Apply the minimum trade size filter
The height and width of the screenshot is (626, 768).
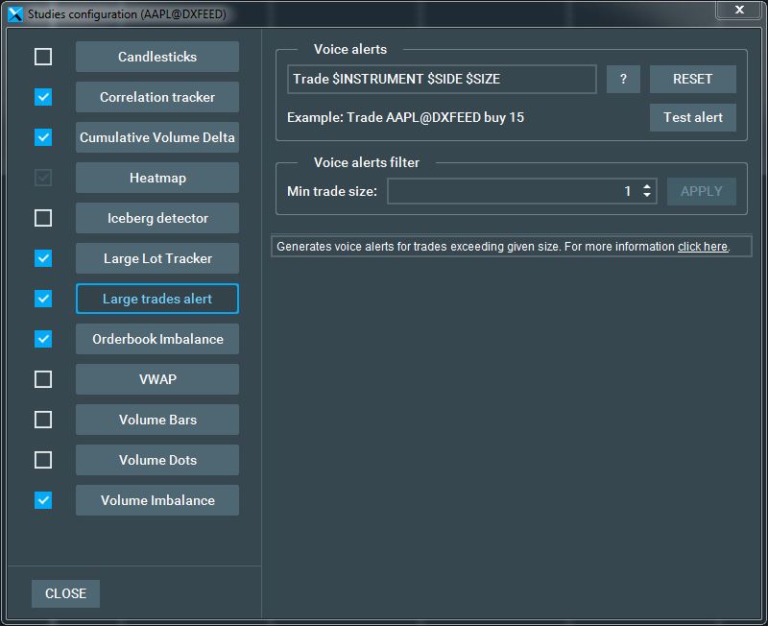point(701,191)
